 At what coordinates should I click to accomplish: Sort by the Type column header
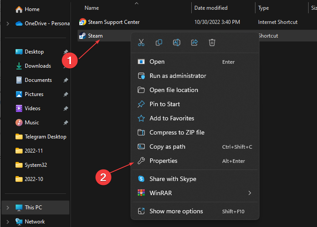point(263,8)
